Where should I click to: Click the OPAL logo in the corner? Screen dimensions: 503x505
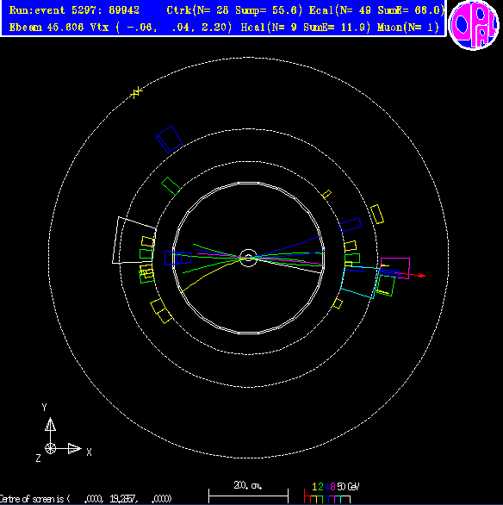click(474, 25)
